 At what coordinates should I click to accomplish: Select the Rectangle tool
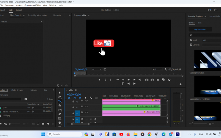pyautogui.click(x=60, y=118)
